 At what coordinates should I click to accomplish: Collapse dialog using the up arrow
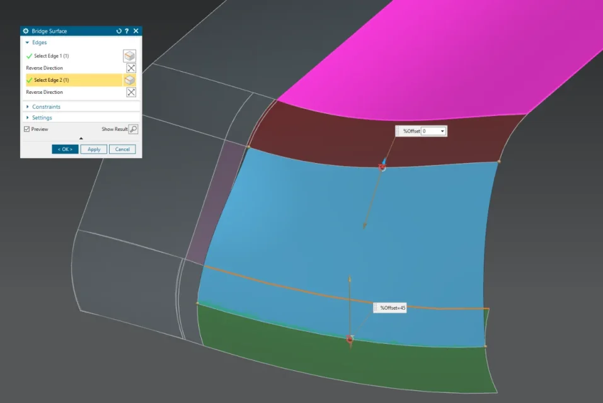coord(81,139)
